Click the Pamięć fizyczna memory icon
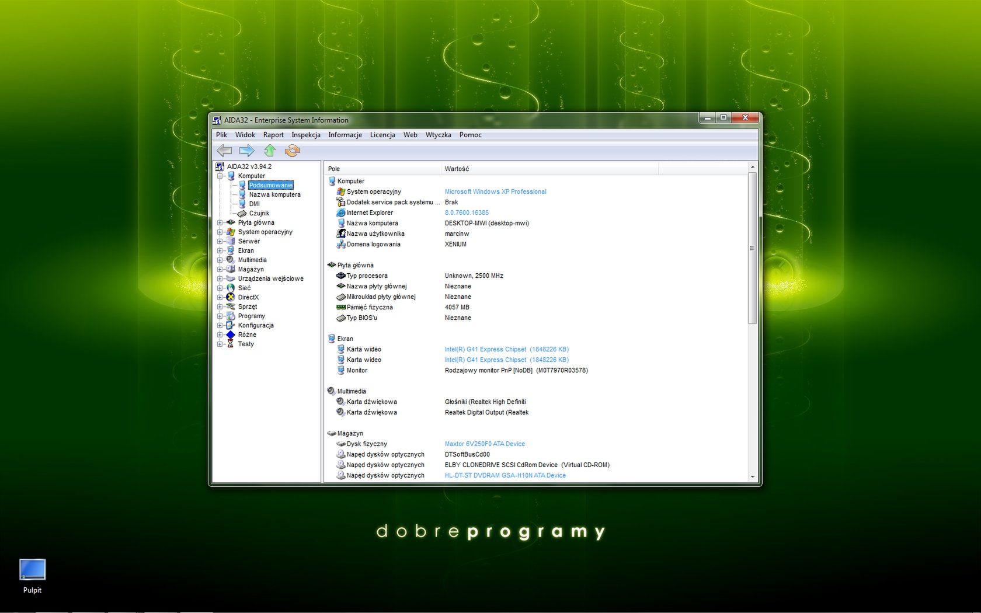981x613 pixels. pyautogui.click(x=341, y=307)
